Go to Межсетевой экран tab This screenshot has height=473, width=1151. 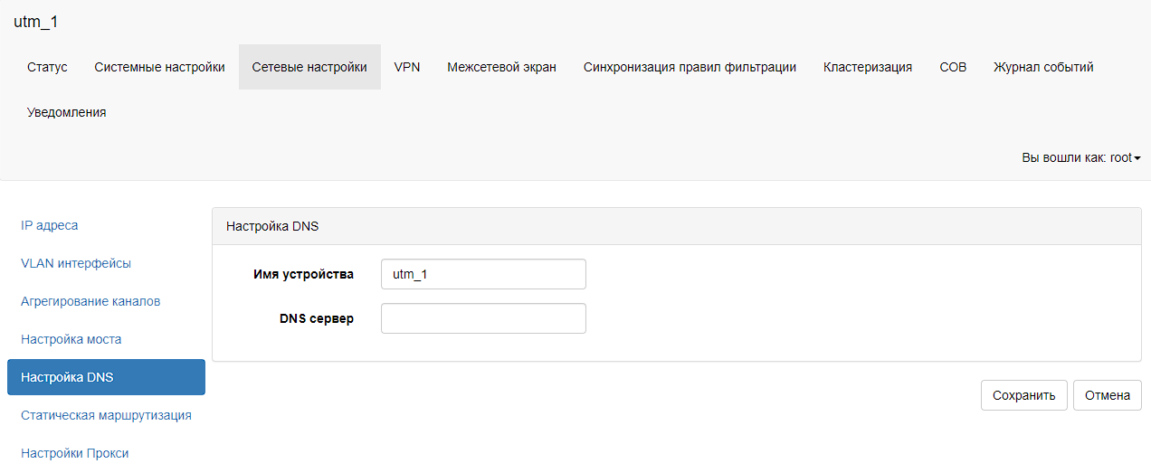[501, 67]
